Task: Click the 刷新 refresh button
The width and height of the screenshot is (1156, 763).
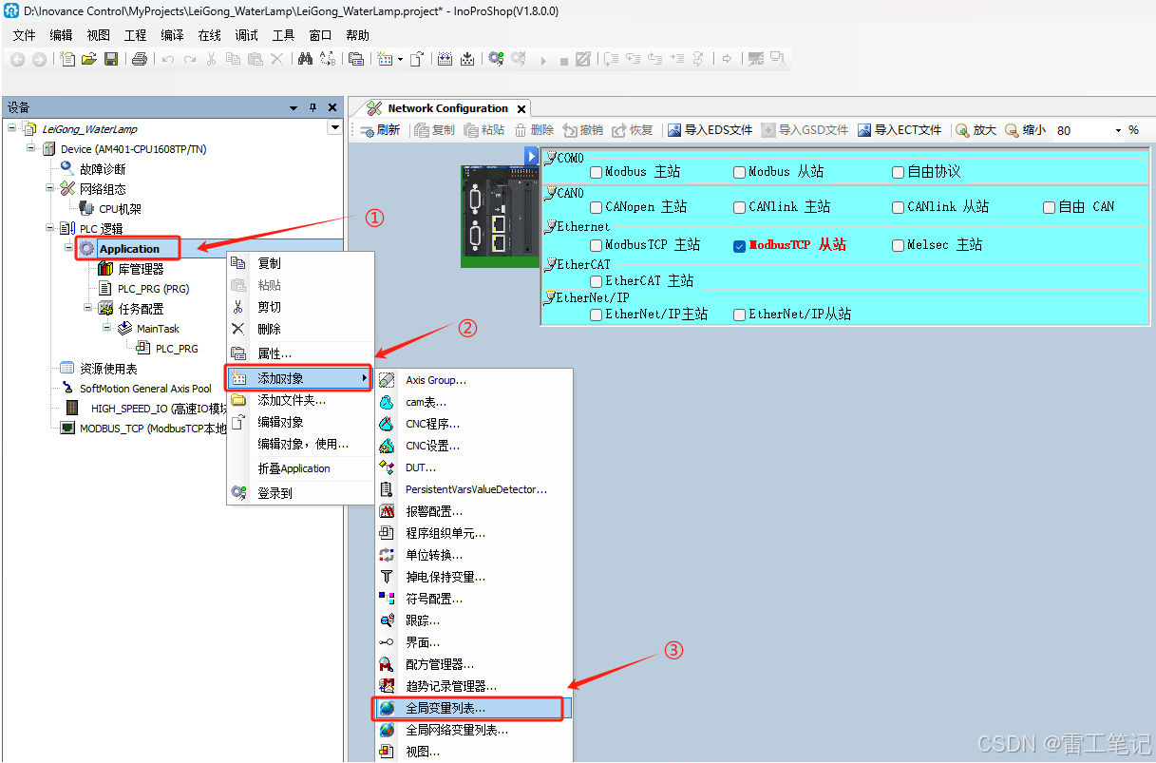Action: [381, 130]
